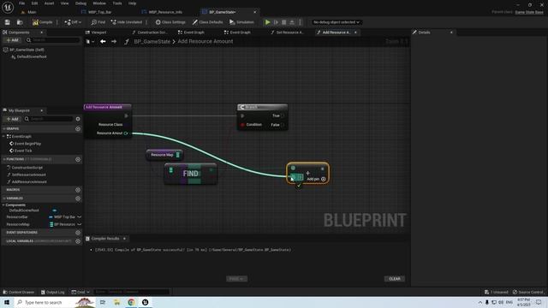Toggle Hide Unrelated nodes

click(127, 22)
